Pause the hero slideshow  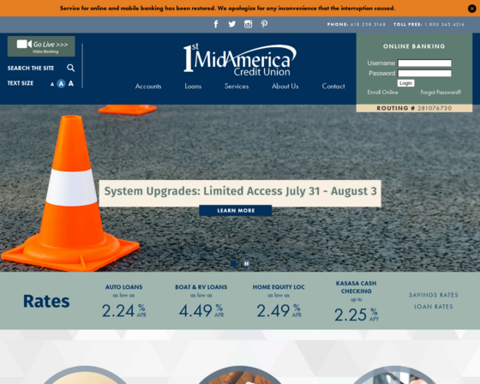pos(247,263)
